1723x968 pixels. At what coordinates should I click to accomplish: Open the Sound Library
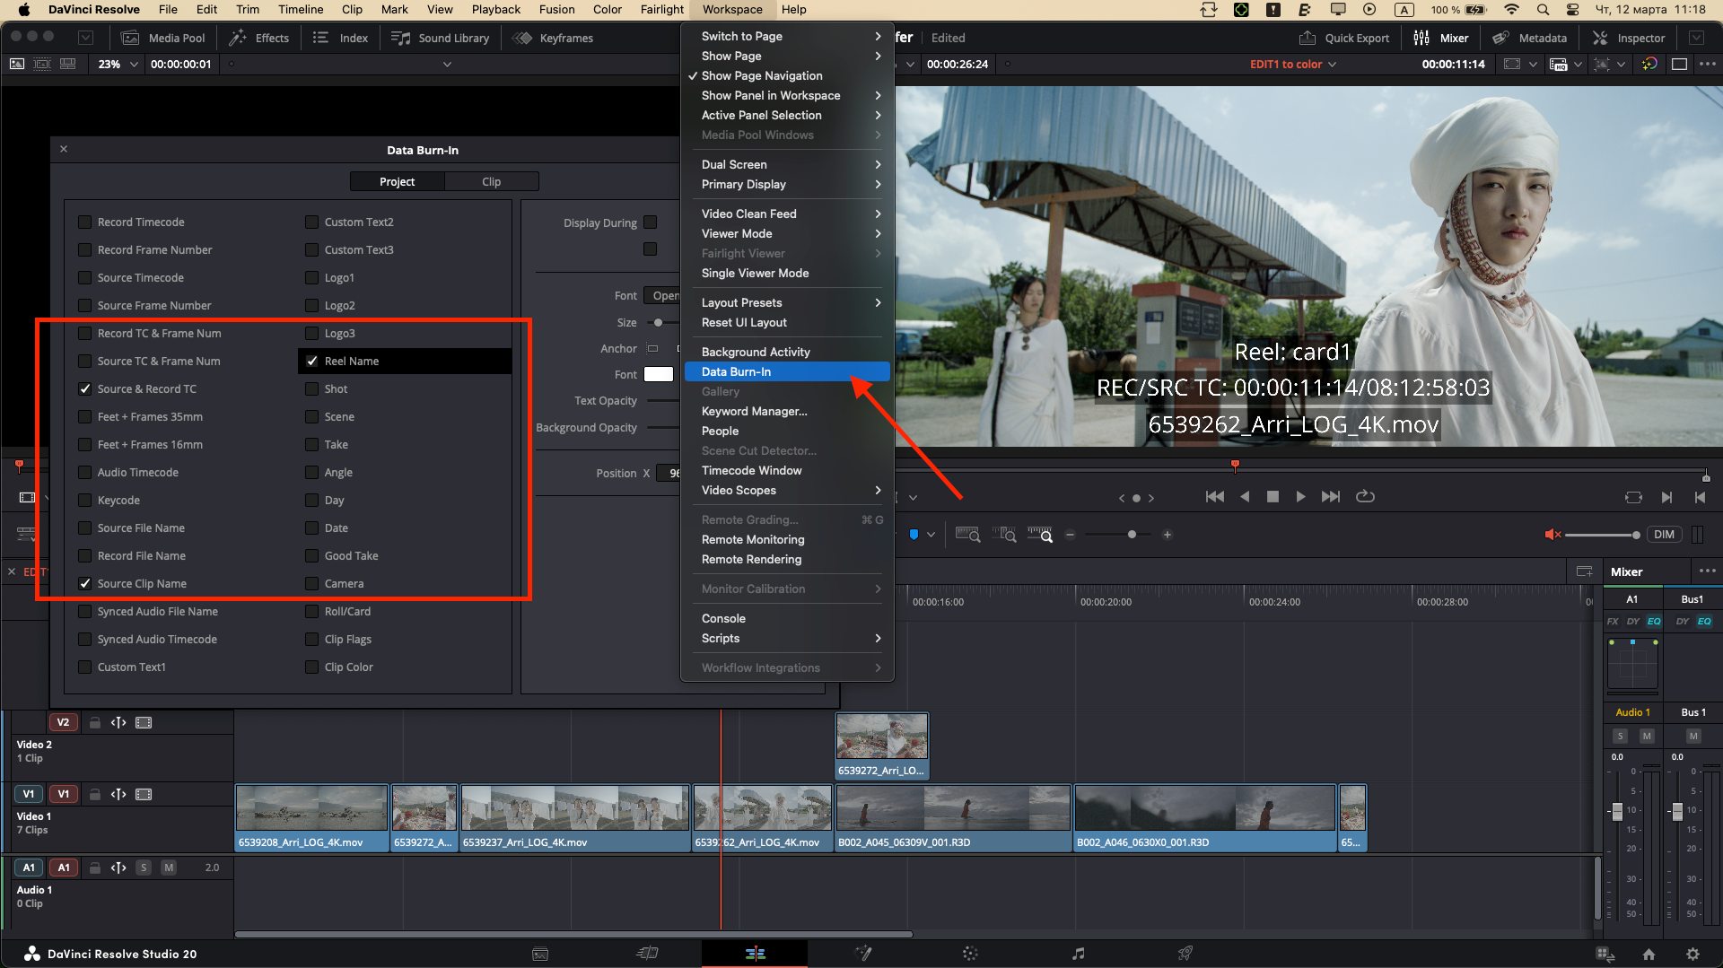click(440, 38)
